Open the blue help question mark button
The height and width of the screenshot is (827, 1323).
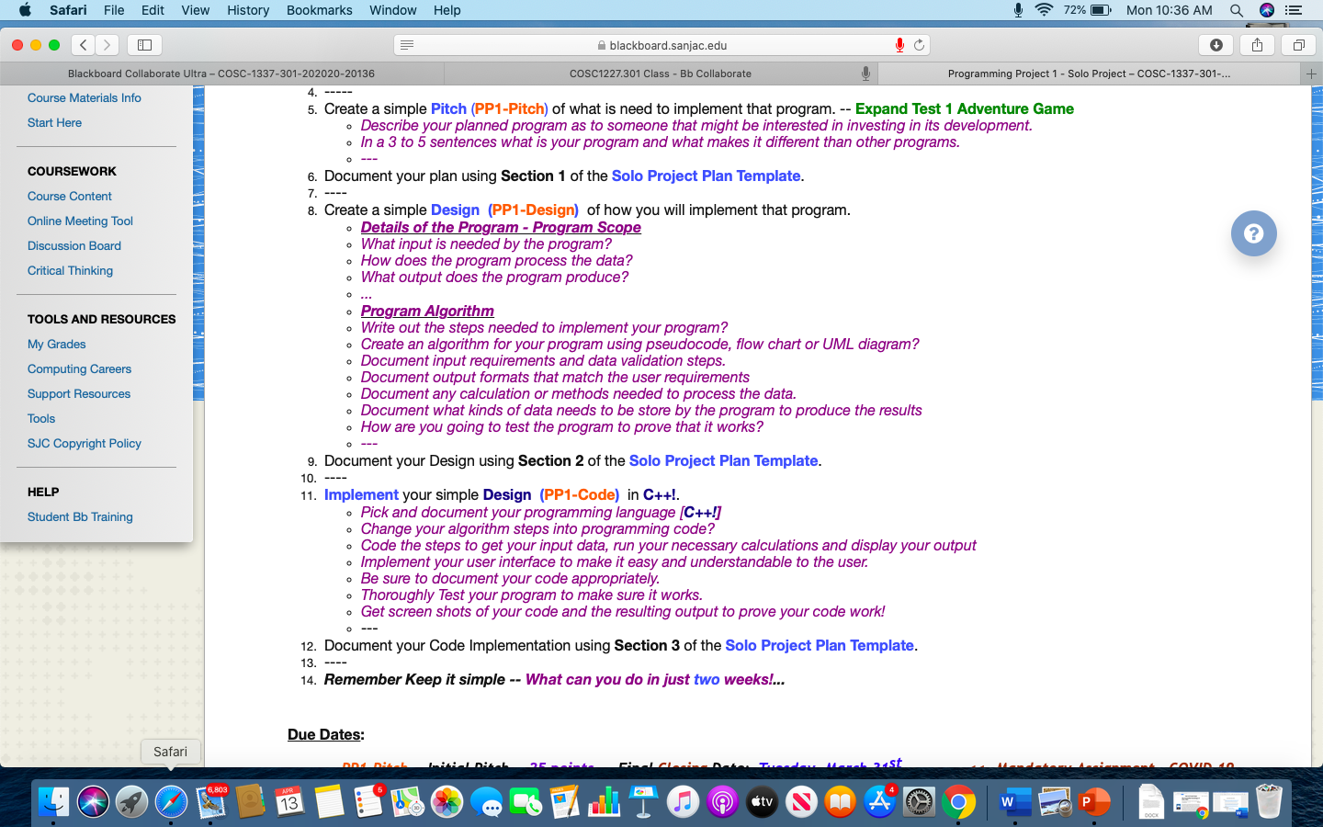coord(1253,233)
